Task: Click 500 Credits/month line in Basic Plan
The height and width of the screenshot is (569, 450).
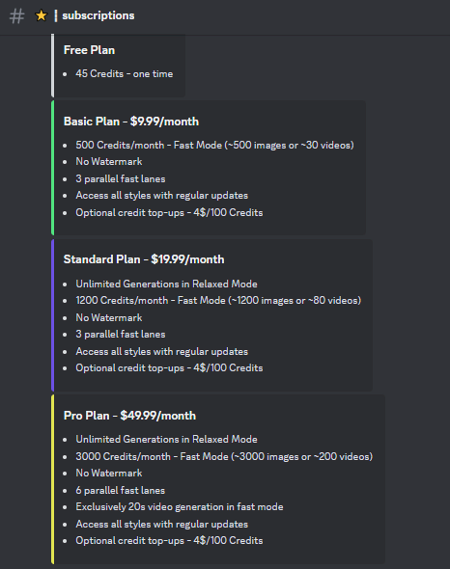Action: (214, 146)
